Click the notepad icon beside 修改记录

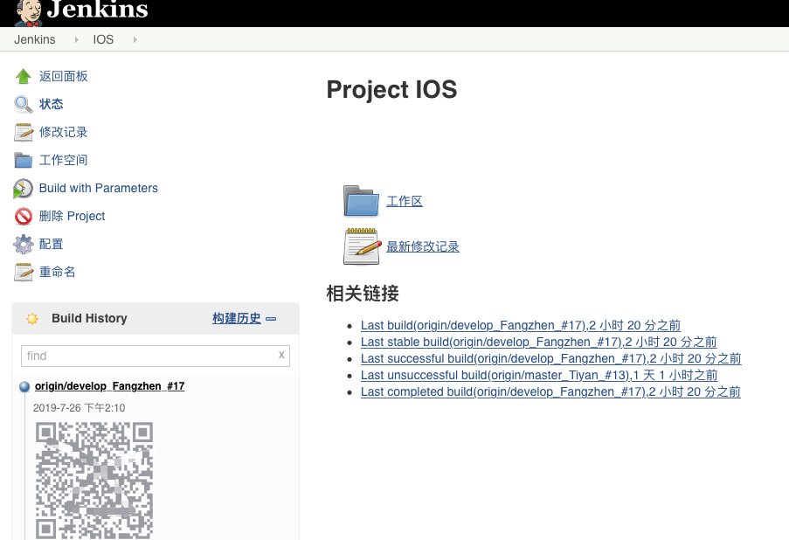point(23,132)
